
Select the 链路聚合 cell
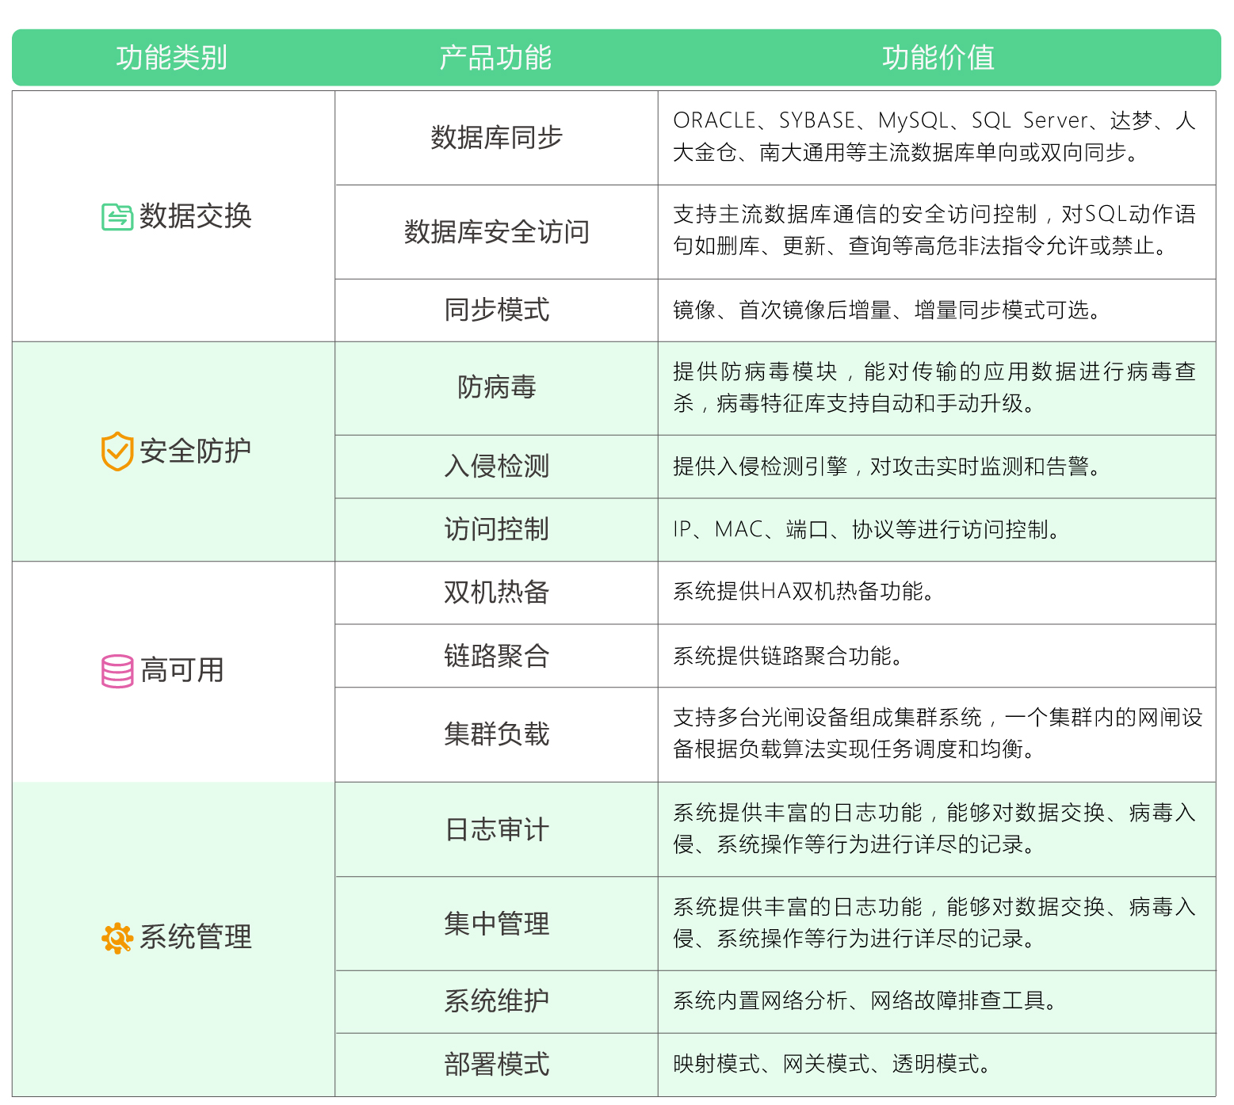(496, 656)
